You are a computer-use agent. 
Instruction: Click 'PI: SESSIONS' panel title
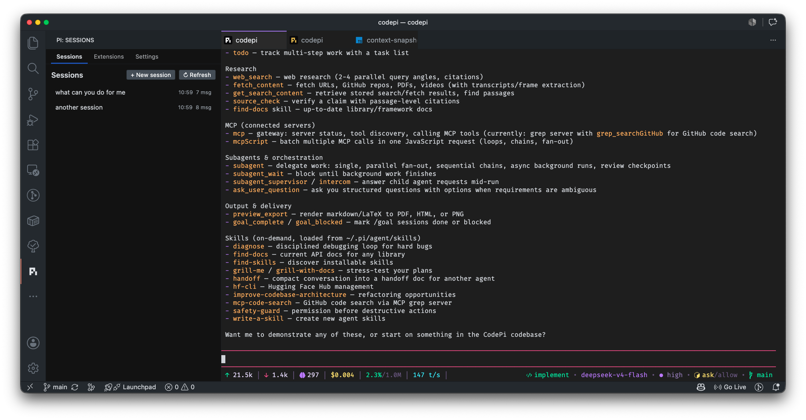click(x=75, y=40)
